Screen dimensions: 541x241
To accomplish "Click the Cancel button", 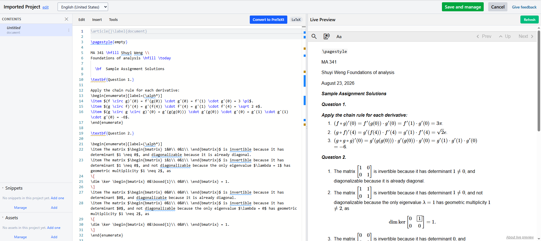I will point(498,7).
